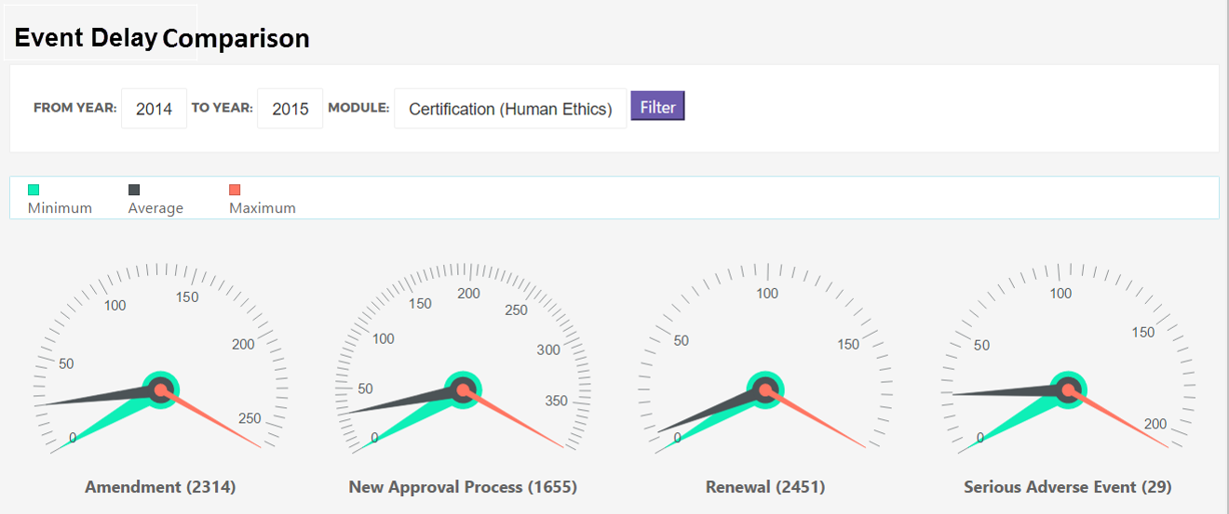
Task: Open the From Year field showing 2014
Action: pos(154,109)
